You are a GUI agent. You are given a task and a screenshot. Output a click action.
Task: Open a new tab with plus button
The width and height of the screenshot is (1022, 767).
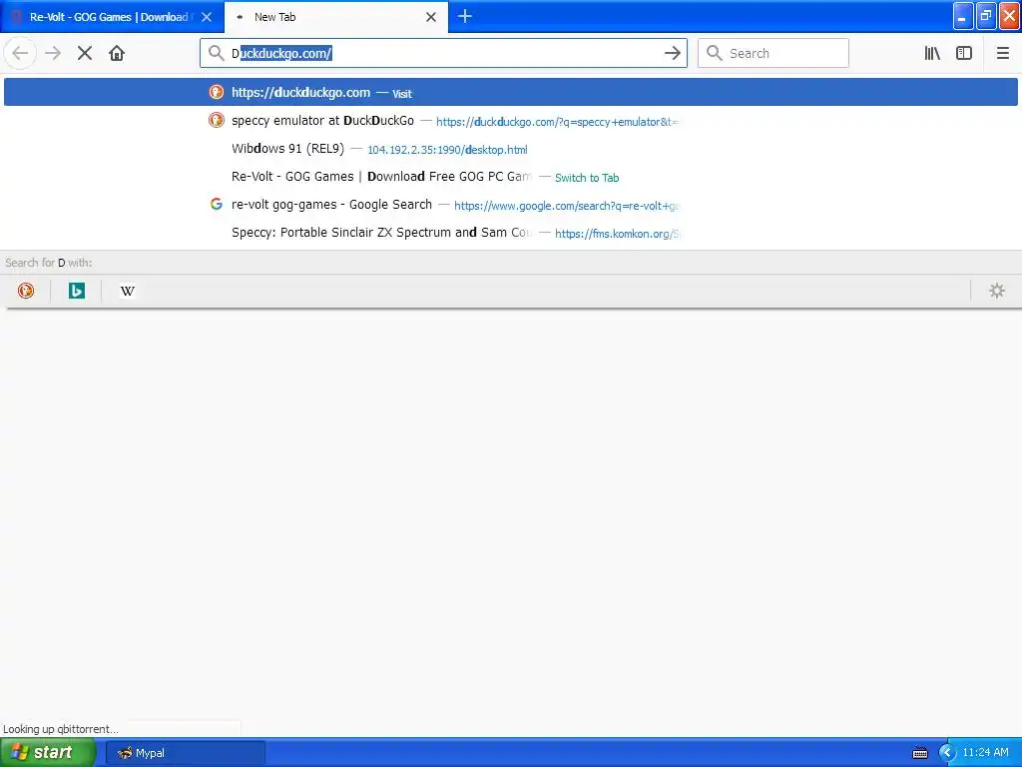click(465, 16)
